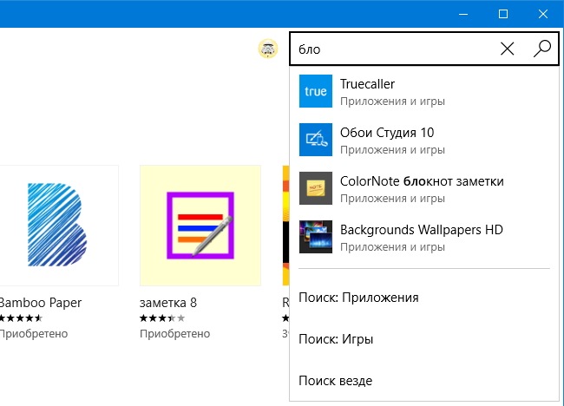Open ColorNote блокнот заметки suggestion
Screen dimensions: 564x406
click(422, 181)
